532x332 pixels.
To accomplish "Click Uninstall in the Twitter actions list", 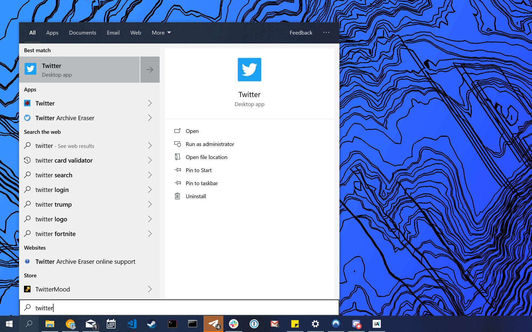I will (x=196, y=196).
